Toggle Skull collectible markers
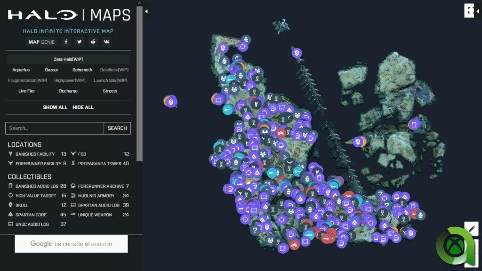Screen dimensions: 482x271 [22, 205]
